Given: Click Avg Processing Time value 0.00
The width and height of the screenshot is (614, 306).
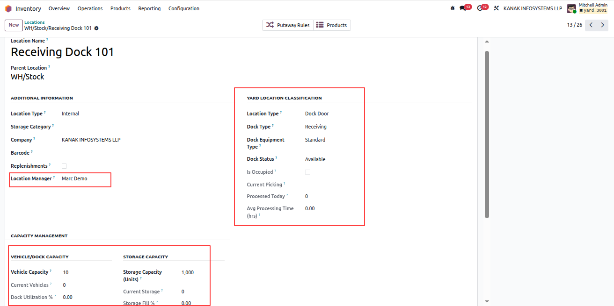Looking at the screenshot, I should 310,208.
